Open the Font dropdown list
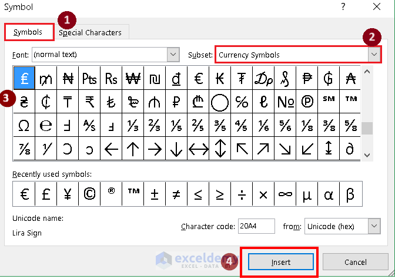The image size is (395, 279). [173, 55]
